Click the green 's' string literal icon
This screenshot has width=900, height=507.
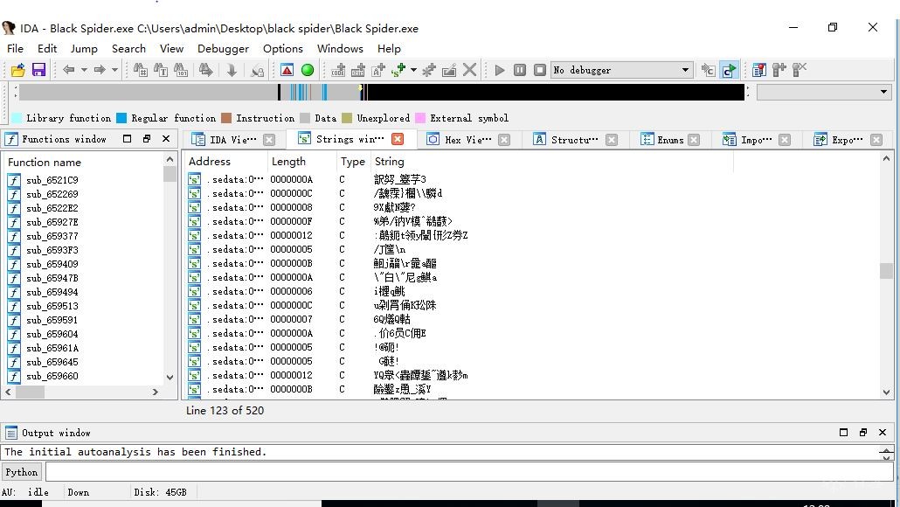click(398, 70)
